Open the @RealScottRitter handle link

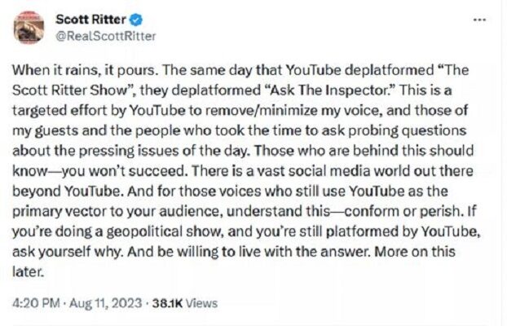pyautogui.click(x=106, y=36)
